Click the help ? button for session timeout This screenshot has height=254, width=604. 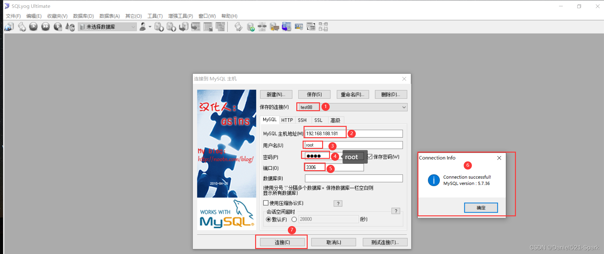coord(396,211)
